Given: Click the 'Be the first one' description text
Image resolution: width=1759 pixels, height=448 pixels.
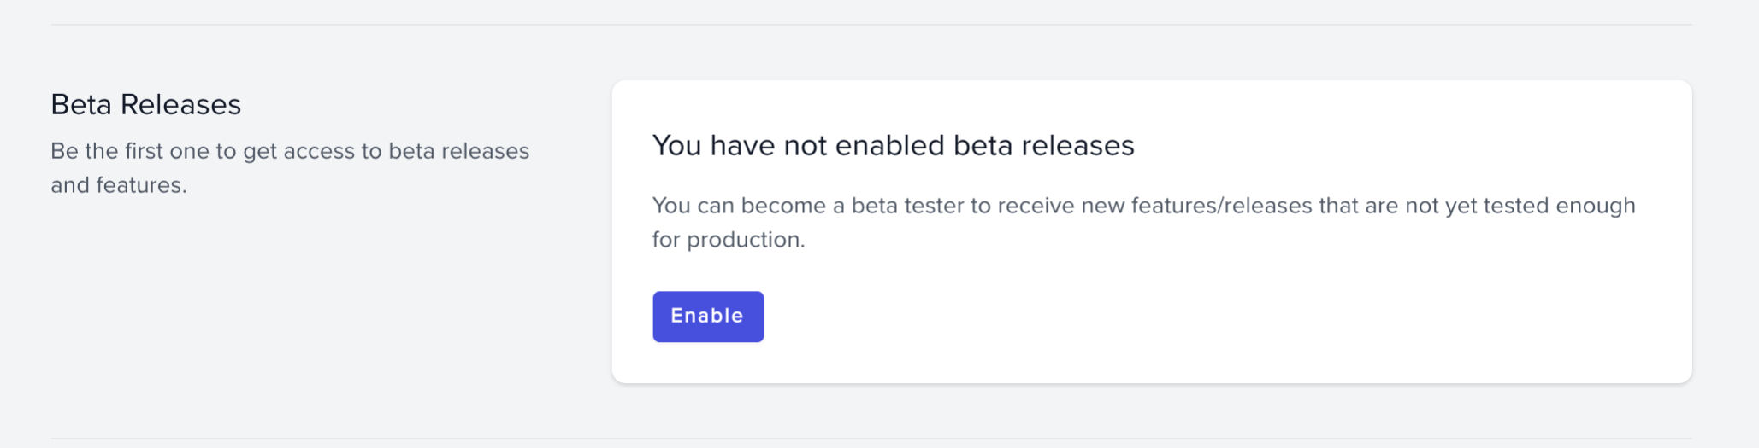Looking at the screenshot, I should point(290,168).
